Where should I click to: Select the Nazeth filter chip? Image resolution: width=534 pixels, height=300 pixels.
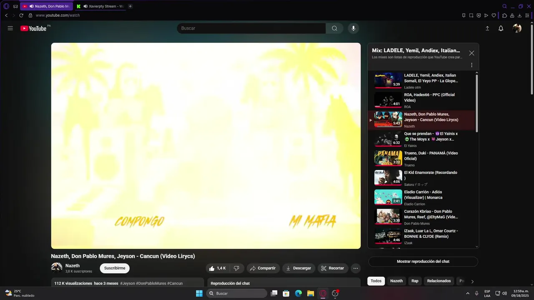(396, 281)
